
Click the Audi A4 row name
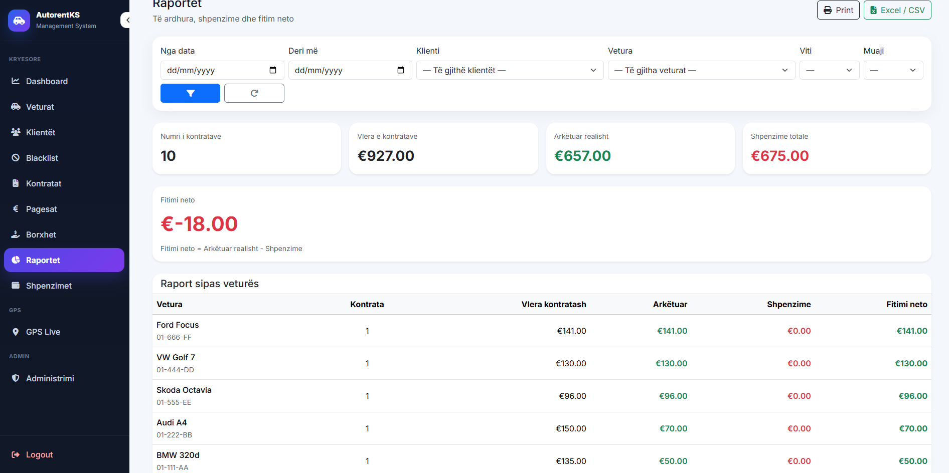click(172, 422)
